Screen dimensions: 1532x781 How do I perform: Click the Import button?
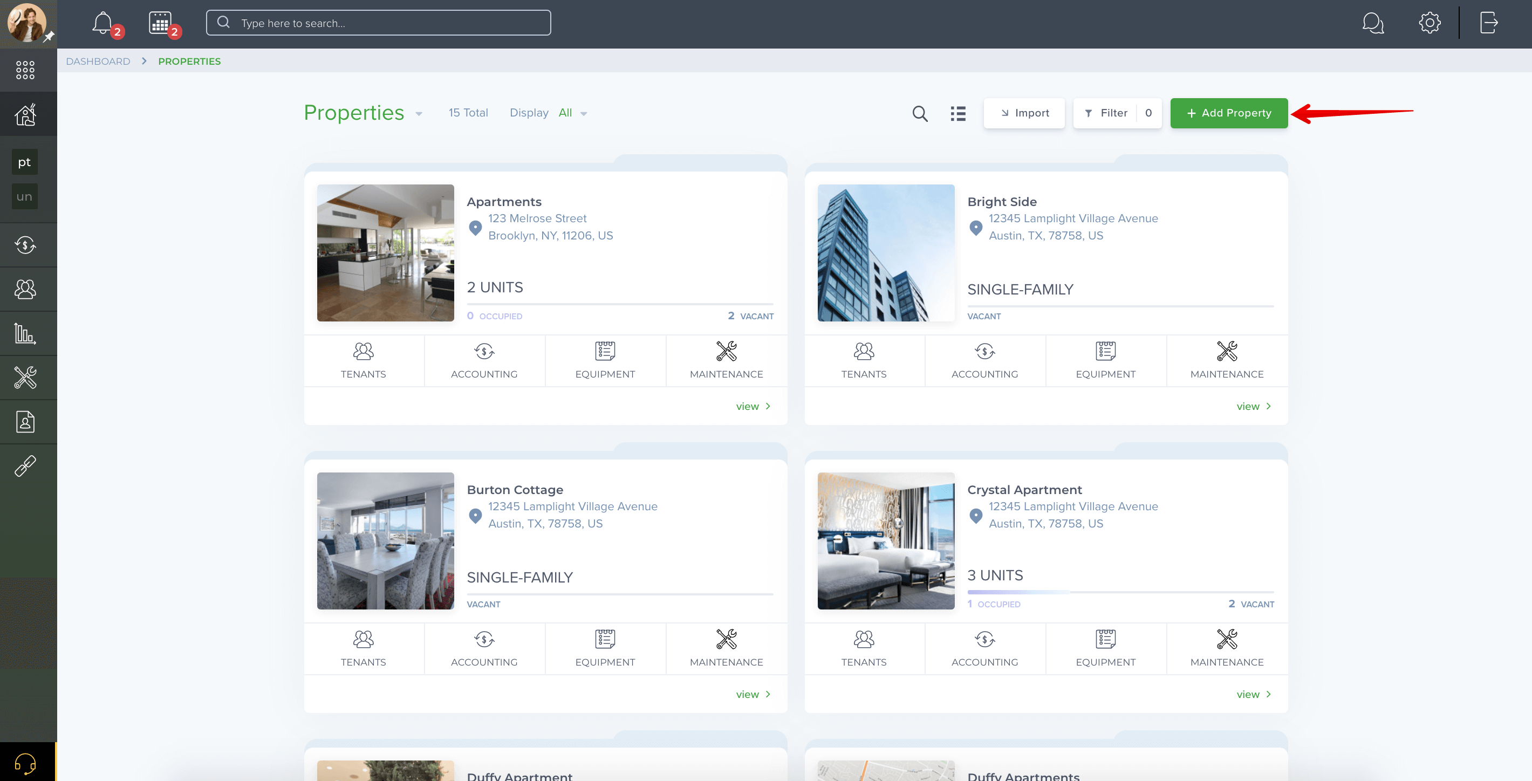pos(1024,113)
